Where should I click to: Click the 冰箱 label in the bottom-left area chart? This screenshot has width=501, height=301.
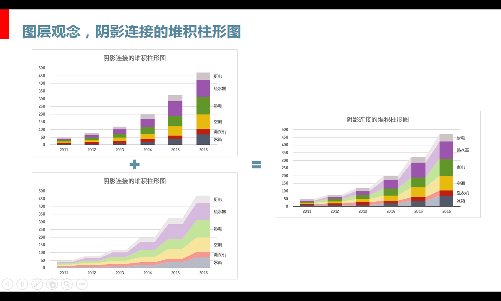(218, 263)
